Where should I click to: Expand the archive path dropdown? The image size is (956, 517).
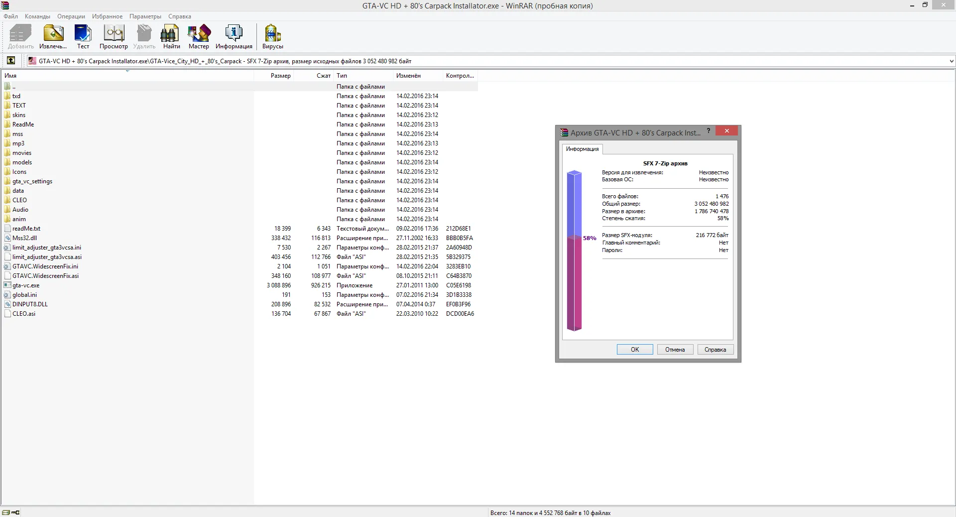[951, 61]
